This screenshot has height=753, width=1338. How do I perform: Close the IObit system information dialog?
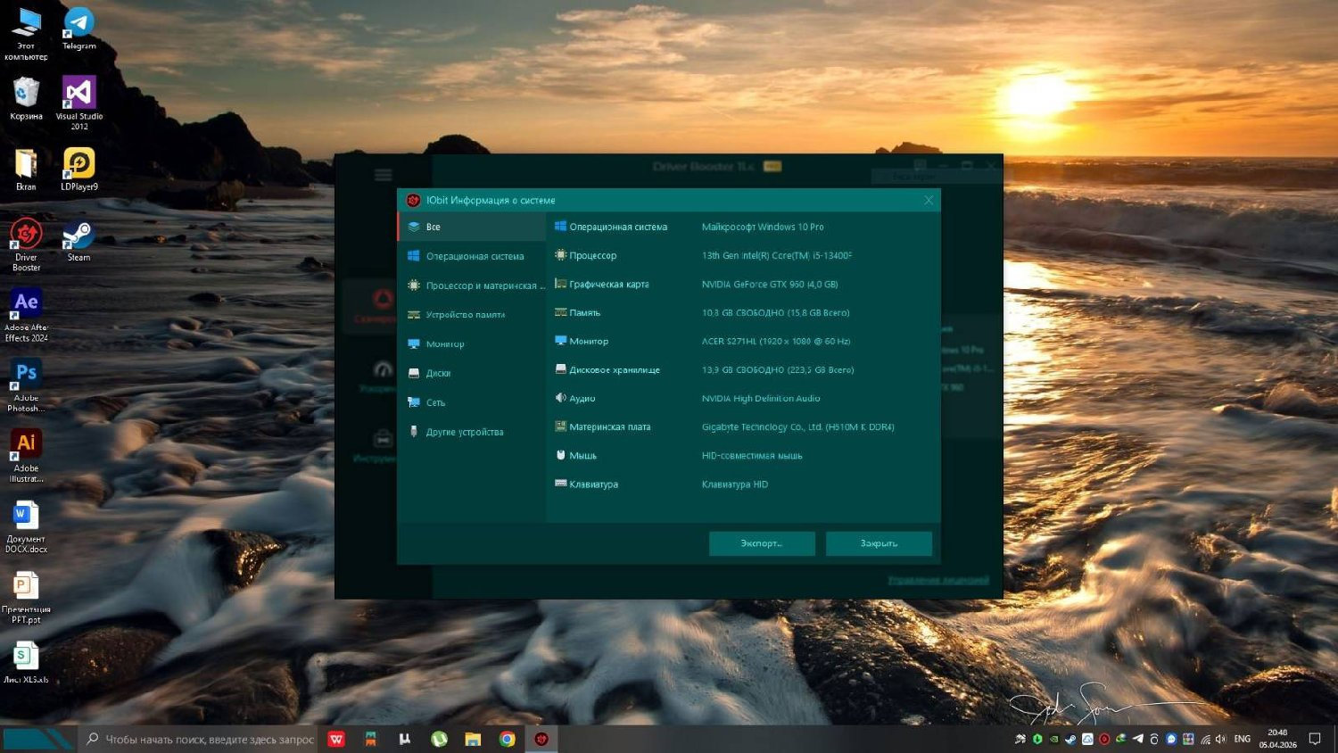click(x=928, y=201)
